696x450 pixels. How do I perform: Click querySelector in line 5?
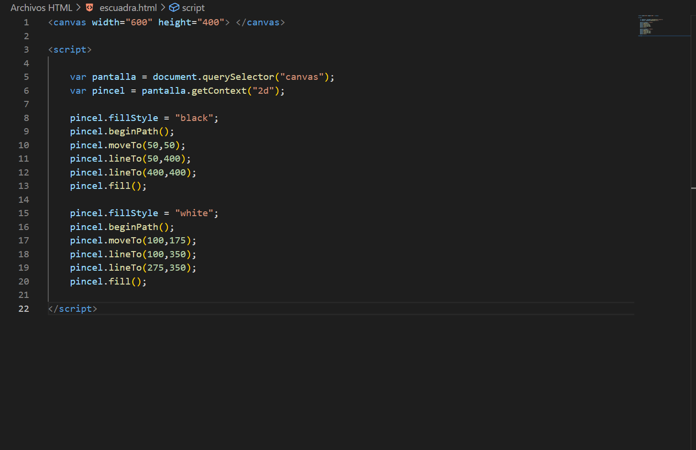(238, 77)
